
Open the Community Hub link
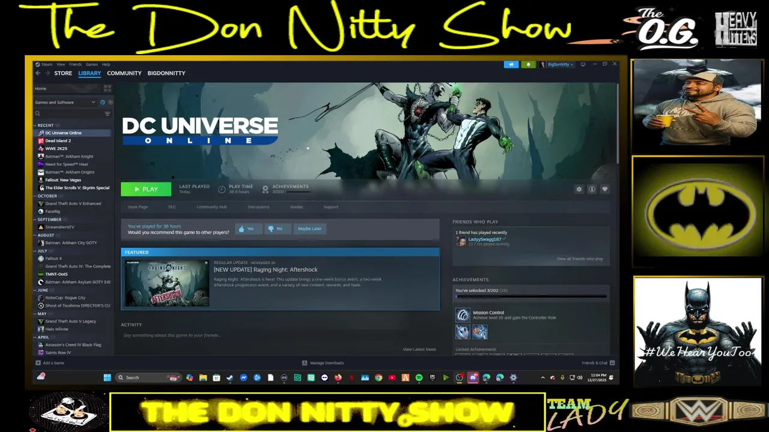pyautogui.click(x=211, y=207)
